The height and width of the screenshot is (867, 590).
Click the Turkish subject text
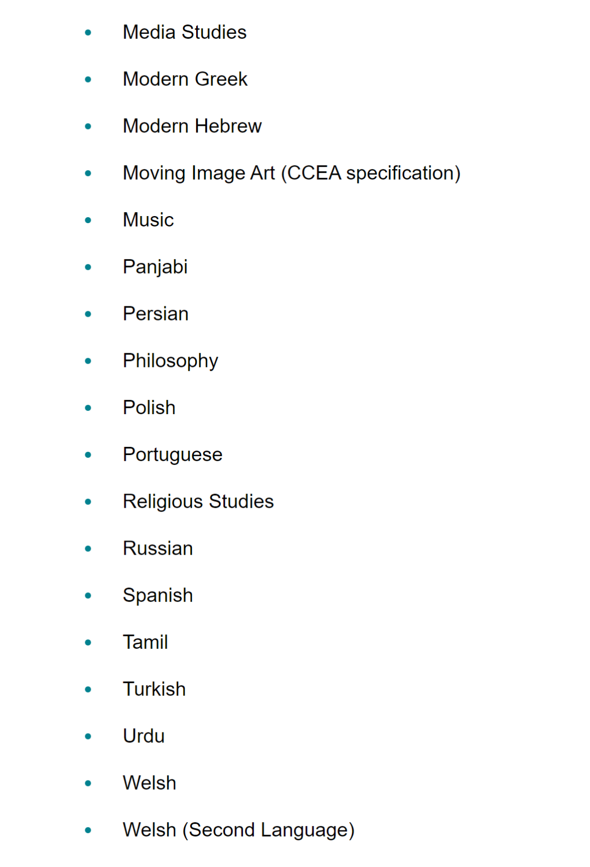point(155,690)
